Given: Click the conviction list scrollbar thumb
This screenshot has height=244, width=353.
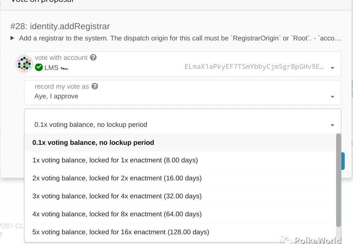Looking at the screenshot, I should tap(338, 180).
